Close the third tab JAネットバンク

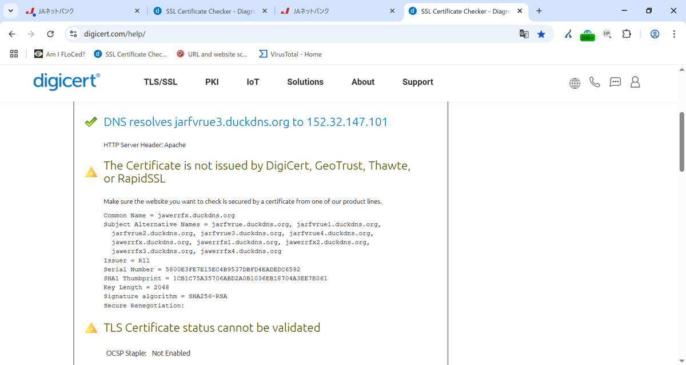point(392,11)
